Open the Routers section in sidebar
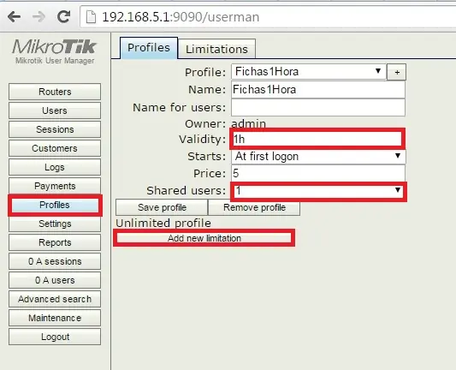Viewport: 456px width, 370px height. pos(55,92)
